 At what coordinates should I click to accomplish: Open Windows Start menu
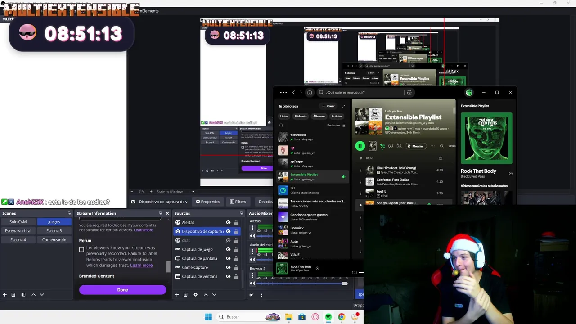point(208,317)
